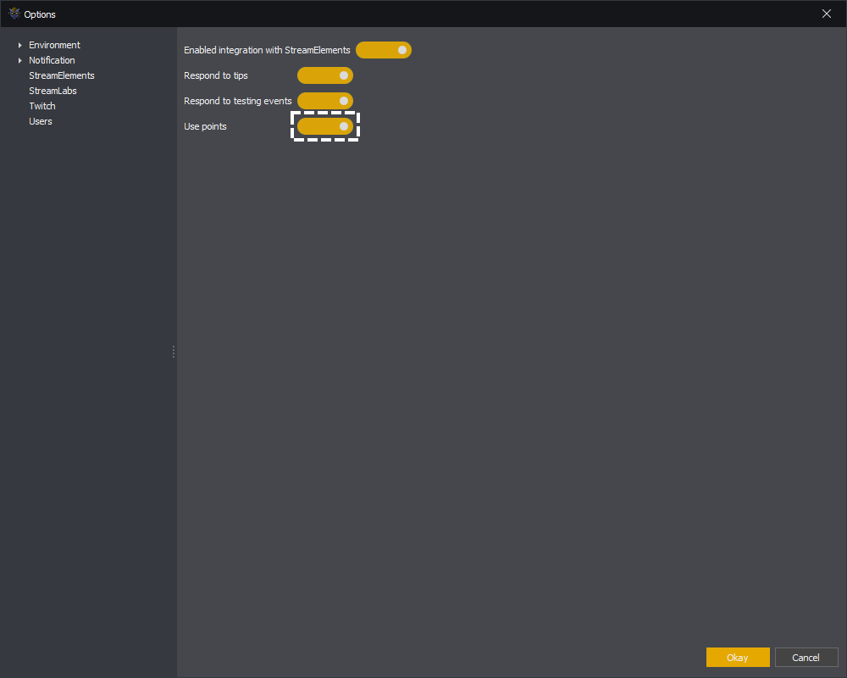
Task: Expand the Environment tree node arrow
Action: (x=20, y=45)
